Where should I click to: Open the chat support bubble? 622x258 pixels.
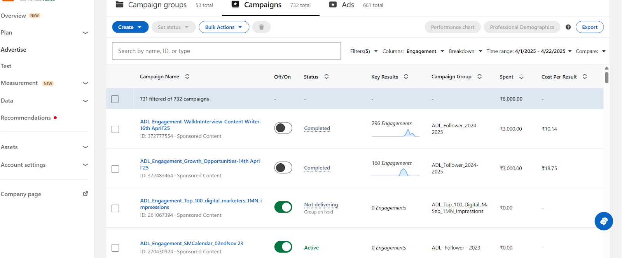point(604,221)
